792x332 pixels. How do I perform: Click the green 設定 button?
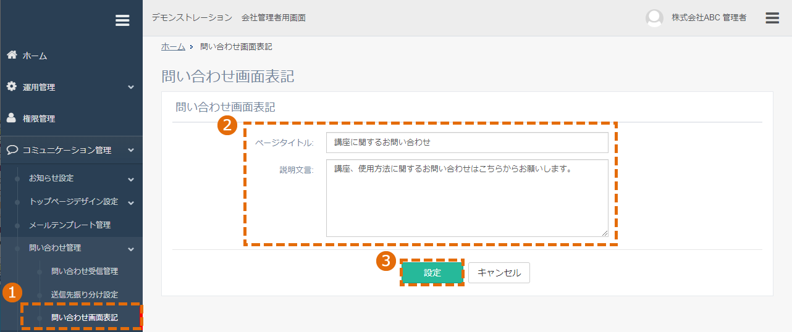point(432,273)
